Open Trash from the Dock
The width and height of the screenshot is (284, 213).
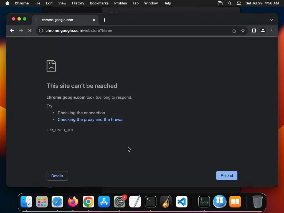pyautogui.click(x=258, y=202)
